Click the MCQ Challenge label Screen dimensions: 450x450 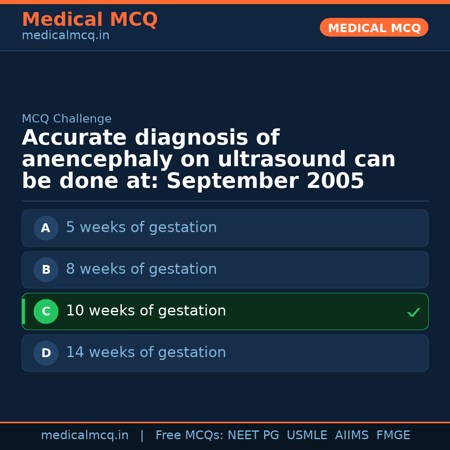[x=67, y=119]
